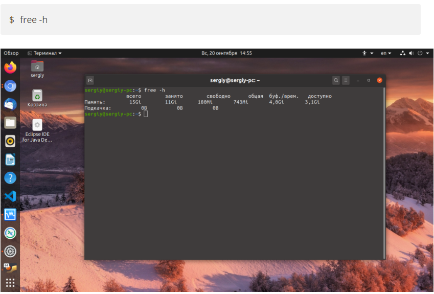This screenshot has height=294, width=434.
Task: Open the Files manager dock icon
Action: pos(10,123)
